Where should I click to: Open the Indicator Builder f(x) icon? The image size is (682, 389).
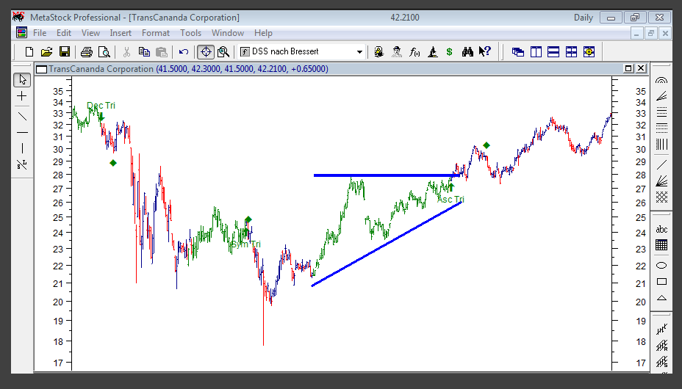(x=414, y=52)
